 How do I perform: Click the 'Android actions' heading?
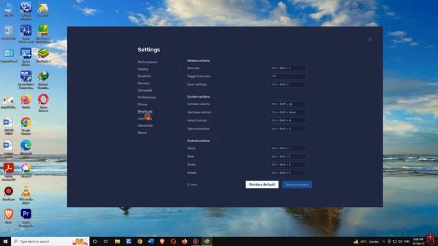[198, 141]
